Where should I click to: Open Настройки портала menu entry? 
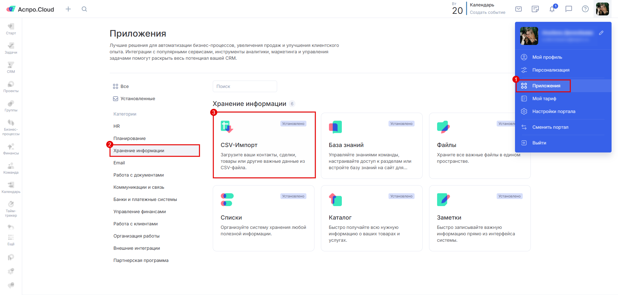tap(554, 111)
